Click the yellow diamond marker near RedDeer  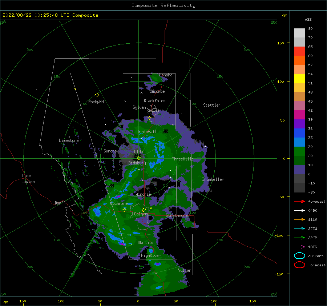pyautogui.click(x=149, y=118)
